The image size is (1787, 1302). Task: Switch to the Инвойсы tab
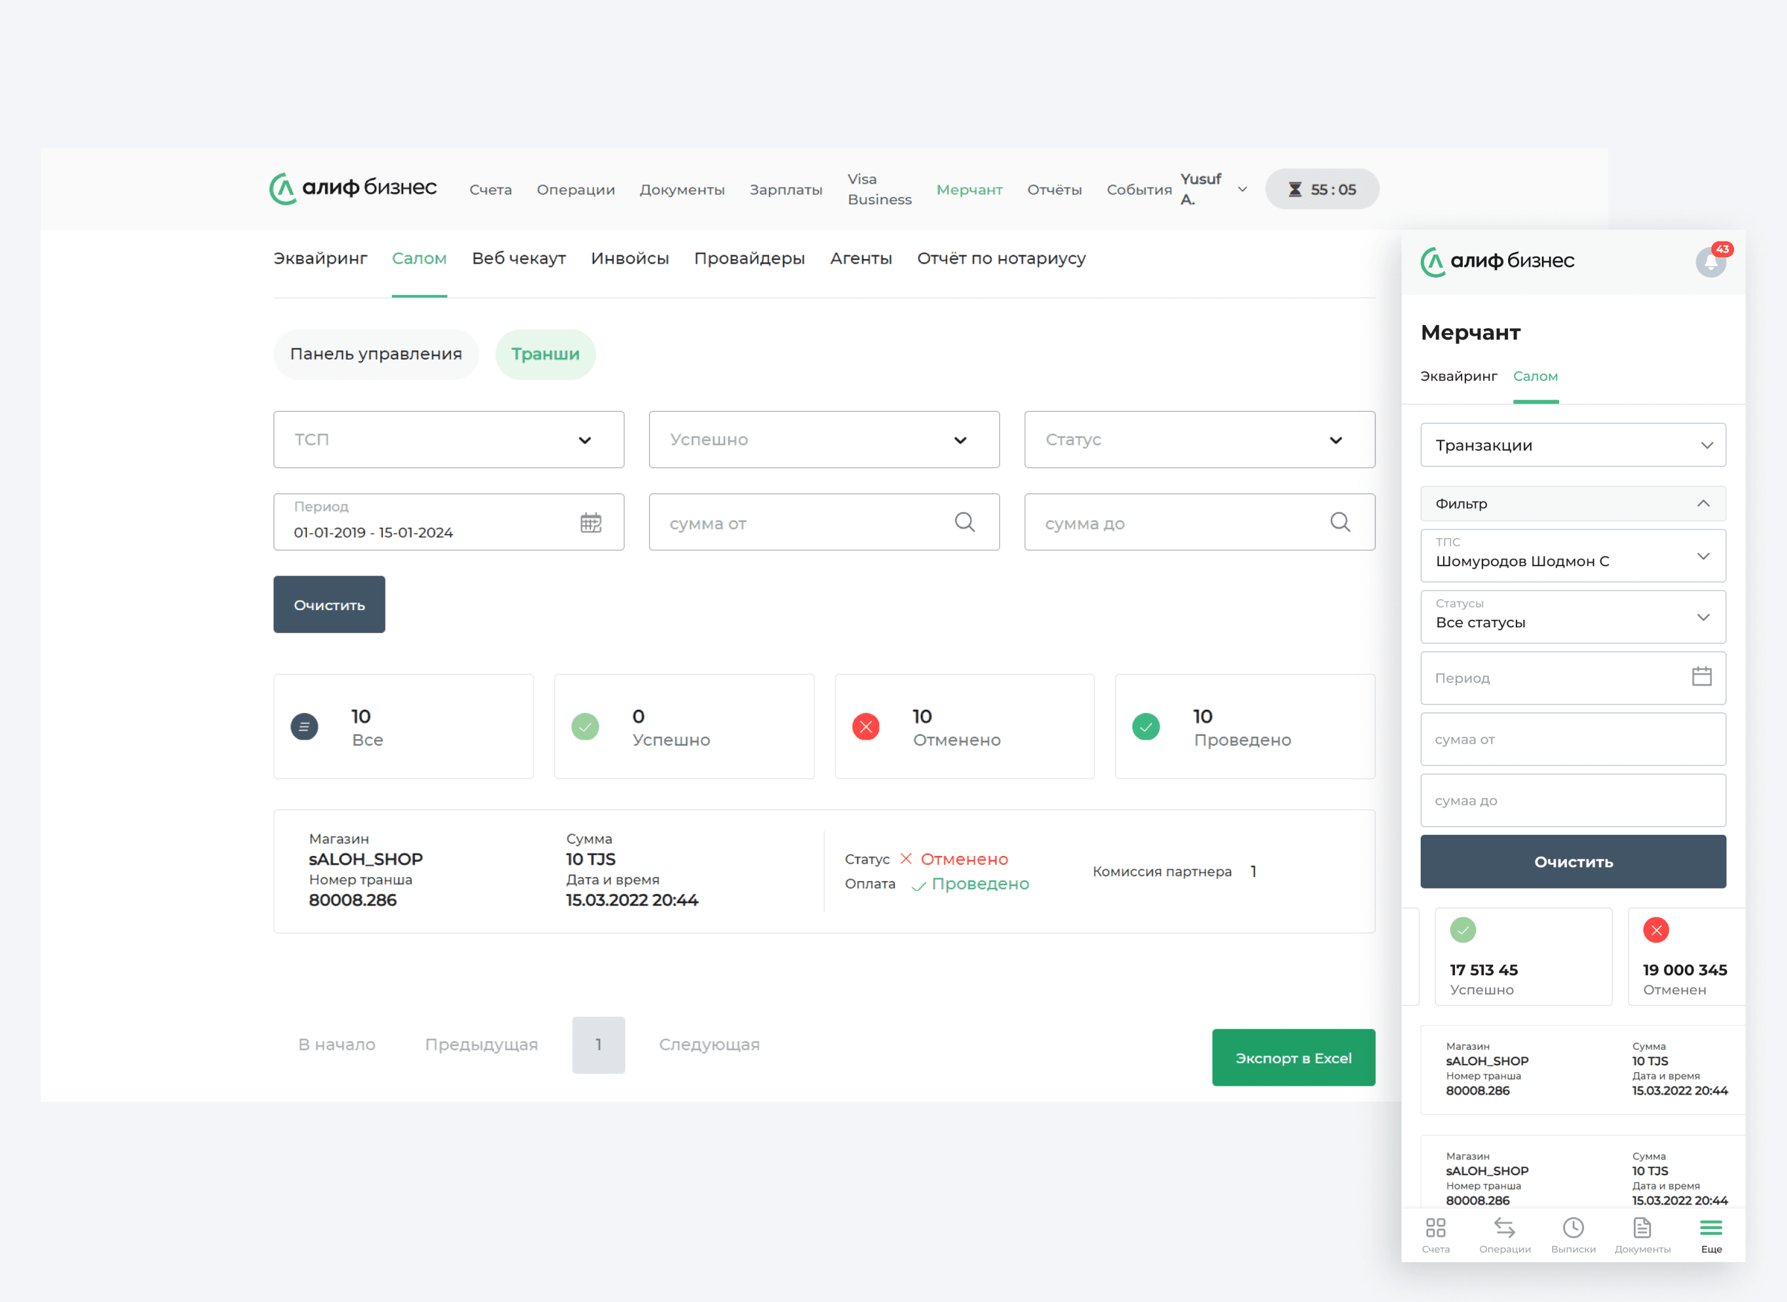631,258
